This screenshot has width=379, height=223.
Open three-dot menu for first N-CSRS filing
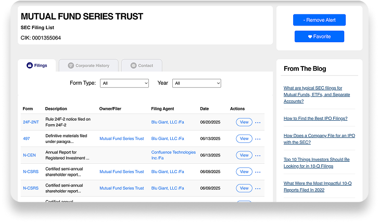258,172
